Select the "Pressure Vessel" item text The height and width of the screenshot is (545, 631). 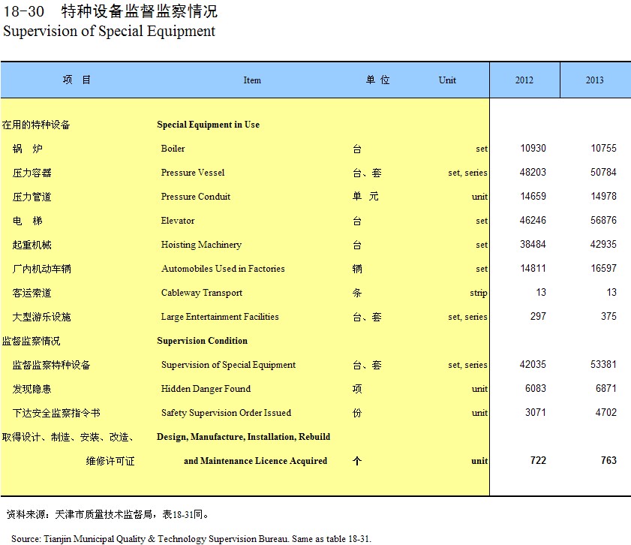tap(193, 173)
